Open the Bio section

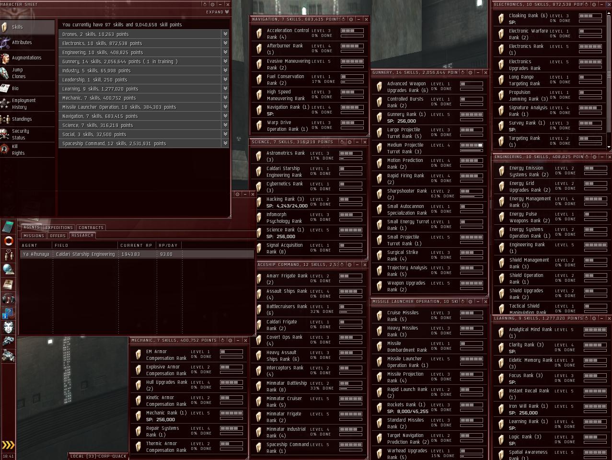pos(27,89)
